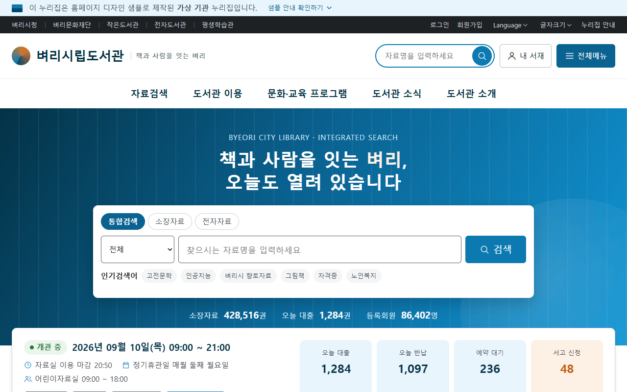The height and width of the screenshot is (392, 627).
Task: Open the 도서관 소식 main menu
Action: pos(397,94)
